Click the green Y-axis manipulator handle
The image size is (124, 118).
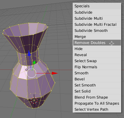pyautogui.click(x=34, y=62)
